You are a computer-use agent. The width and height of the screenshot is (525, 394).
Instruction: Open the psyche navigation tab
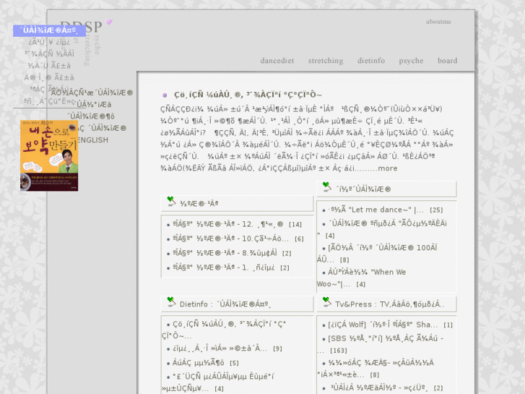[411, 61]
